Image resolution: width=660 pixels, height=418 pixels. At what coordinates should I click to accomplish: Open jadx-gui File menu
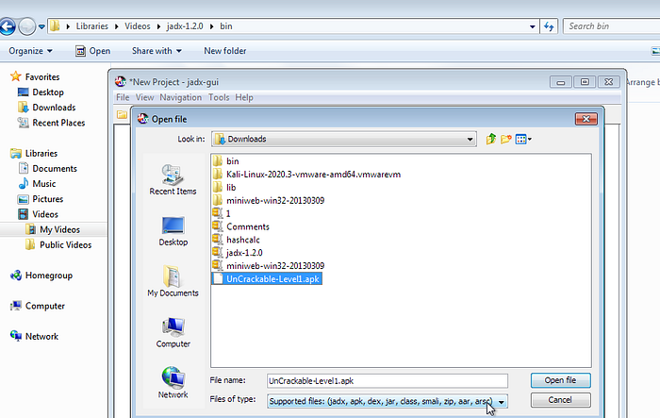123,97
